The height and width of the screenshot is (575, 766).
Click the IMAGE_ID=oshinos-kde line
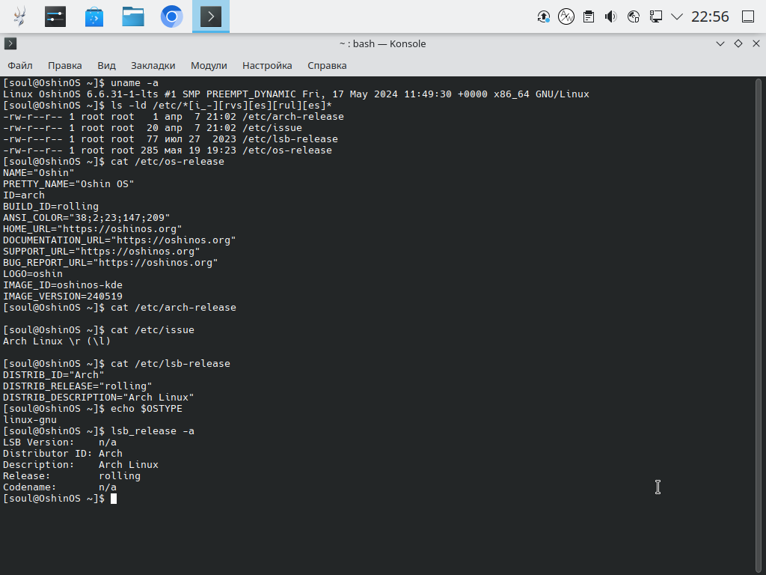point(63,285)
